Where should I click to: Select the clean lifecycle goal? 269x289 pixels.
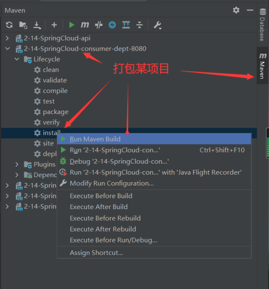(51, 70)
